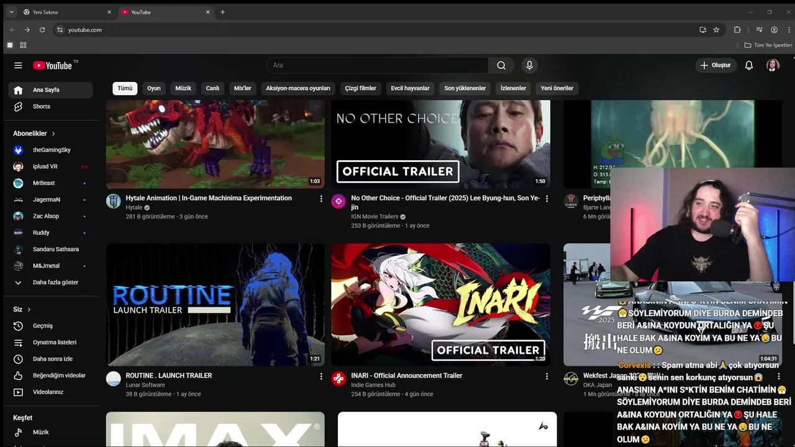
Task: Open JagermaN channel subscription
Action: click(x=50, y=199)
